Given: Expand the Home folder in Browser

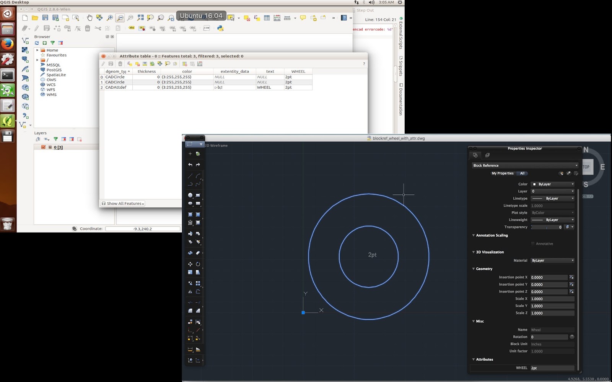Looking at the screenshot, I should (x=37, y=50).
